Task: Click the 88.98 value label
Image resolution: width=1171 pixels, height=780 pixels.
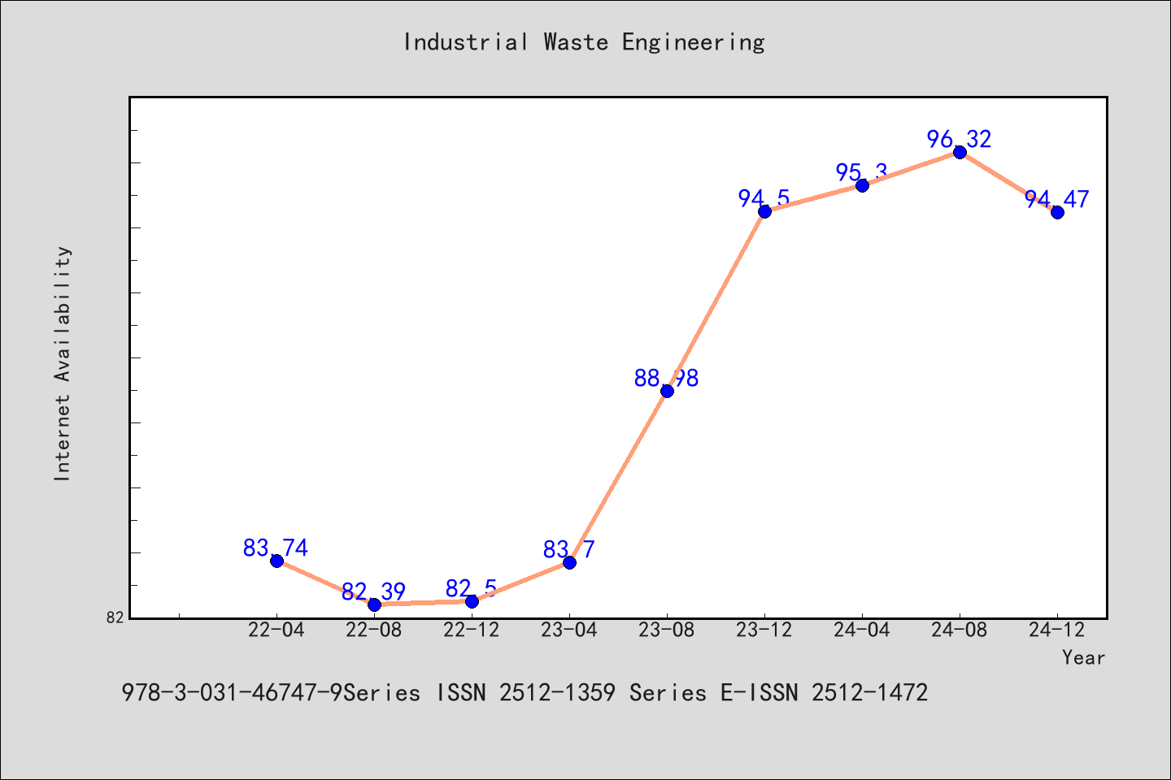Action: coord(666,378)
